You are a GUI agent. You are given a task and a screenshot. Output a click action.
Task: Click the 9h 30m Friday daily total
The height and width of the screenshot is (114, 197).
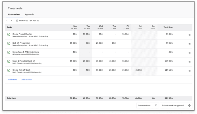pos(126,98)
